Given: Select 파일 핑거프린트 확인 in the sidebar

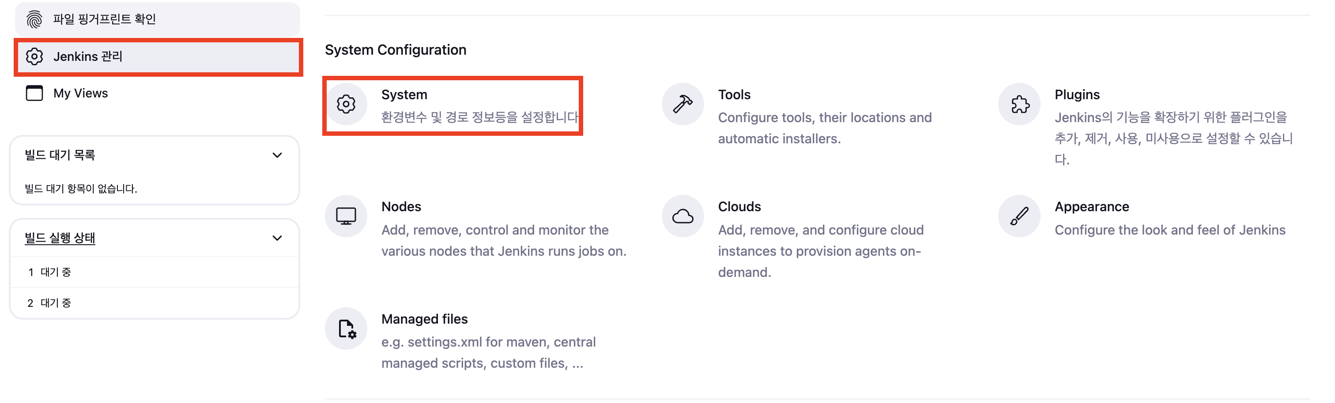Looking at the screenshot, I should [158, 20].
